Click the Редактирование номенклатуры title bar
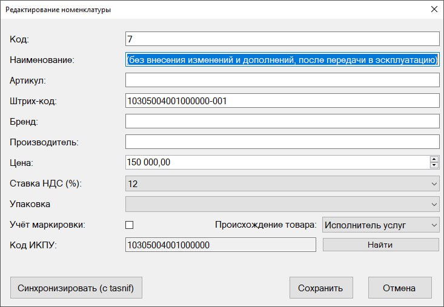This screenshot has width=444, height=307. [212, 10]
